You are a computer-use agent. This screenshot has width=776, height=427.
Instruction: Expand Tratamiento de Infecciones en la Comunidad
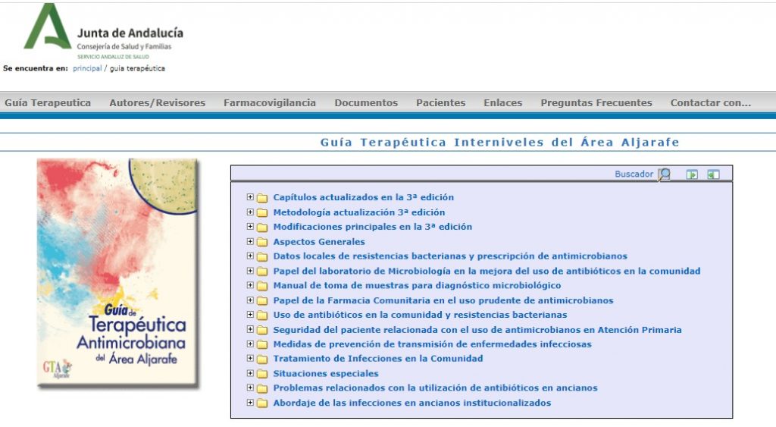[x=250, y=358]
